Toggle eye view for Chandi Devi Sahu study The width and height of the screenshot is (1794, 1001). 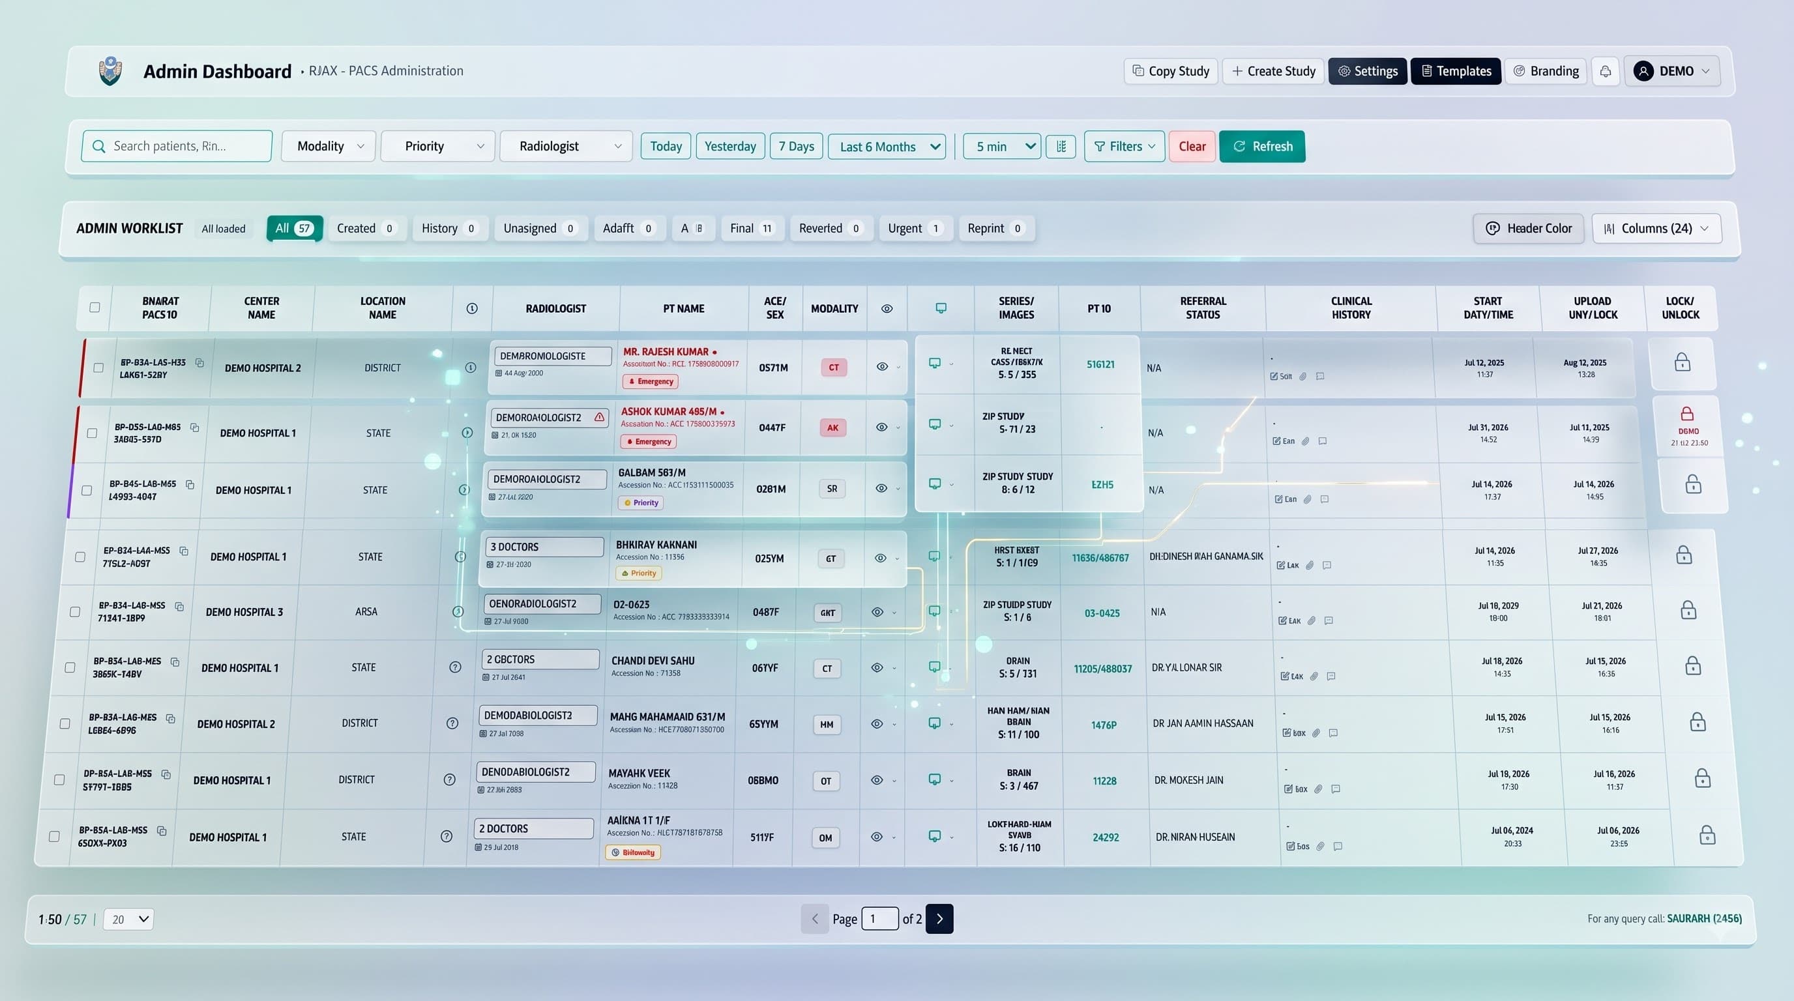[x=877, y=667]
